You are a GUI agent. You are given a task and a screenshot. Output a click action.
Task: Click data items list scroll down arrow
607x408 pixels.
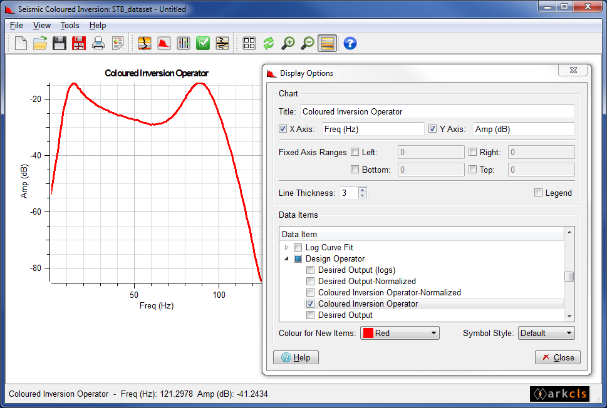click(x=569, y=317)
